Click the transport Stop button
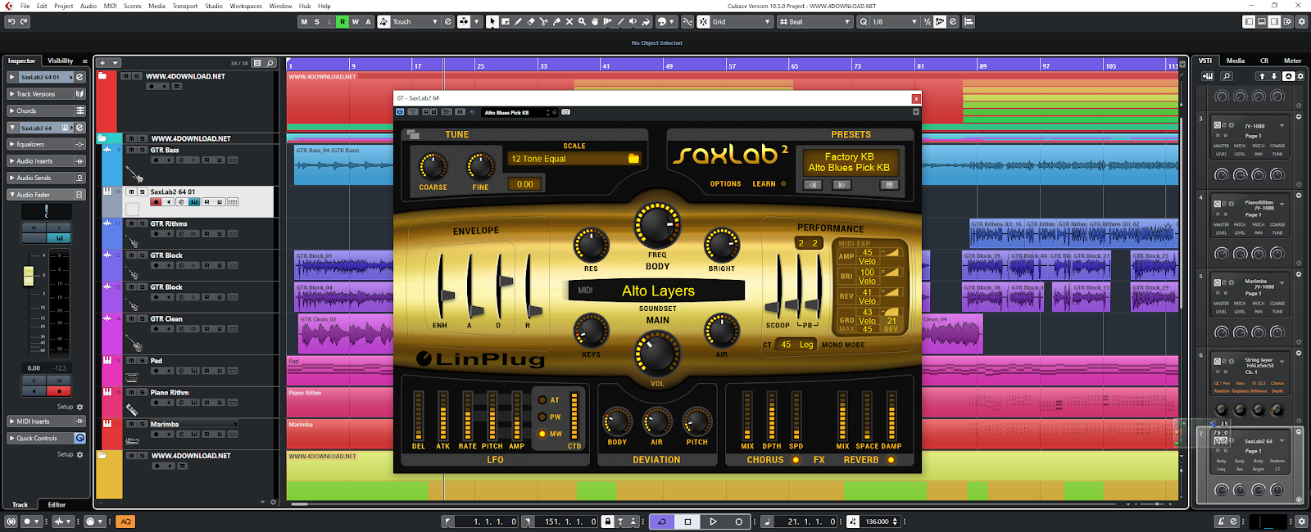The image size is (1311, 532). point(687,521)
